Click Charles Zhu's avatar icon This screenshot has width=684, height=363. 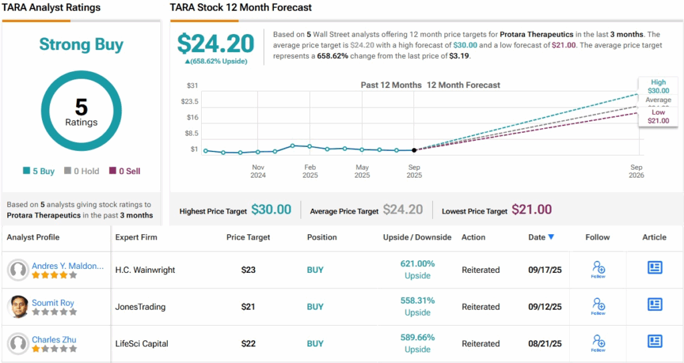[x=18, y=344]
